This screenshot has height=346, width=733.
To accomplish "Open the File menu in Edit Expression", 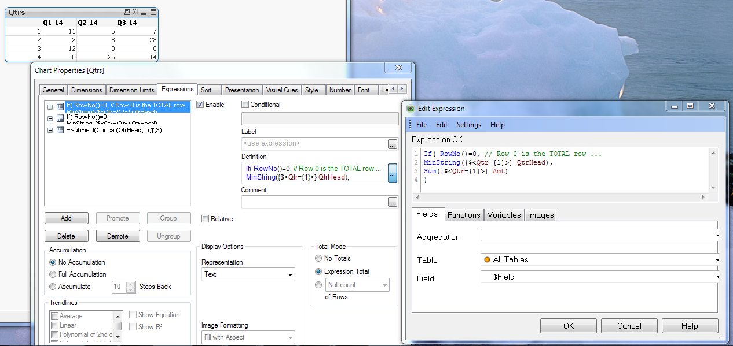I will coord(422,125).
